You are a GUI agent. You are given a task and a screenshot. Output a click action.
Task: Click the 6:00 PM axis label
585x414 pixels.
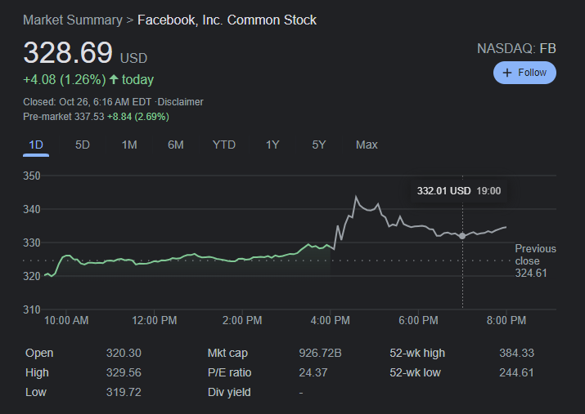418,321
